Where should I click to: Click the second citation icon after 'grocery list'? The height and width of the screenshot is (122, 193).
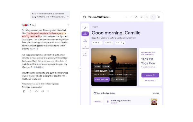click(37, 49)
